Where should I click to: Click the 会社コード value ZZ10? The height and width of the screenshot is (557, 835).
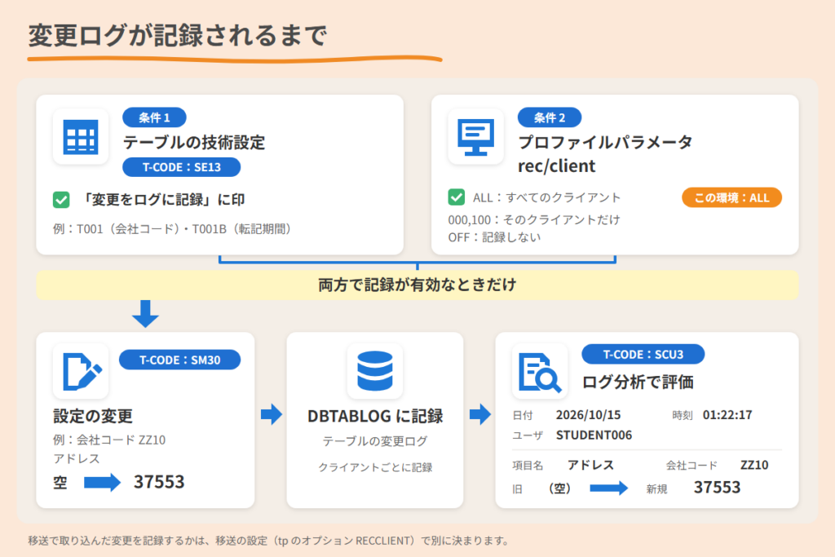click(x=754, y=465)
